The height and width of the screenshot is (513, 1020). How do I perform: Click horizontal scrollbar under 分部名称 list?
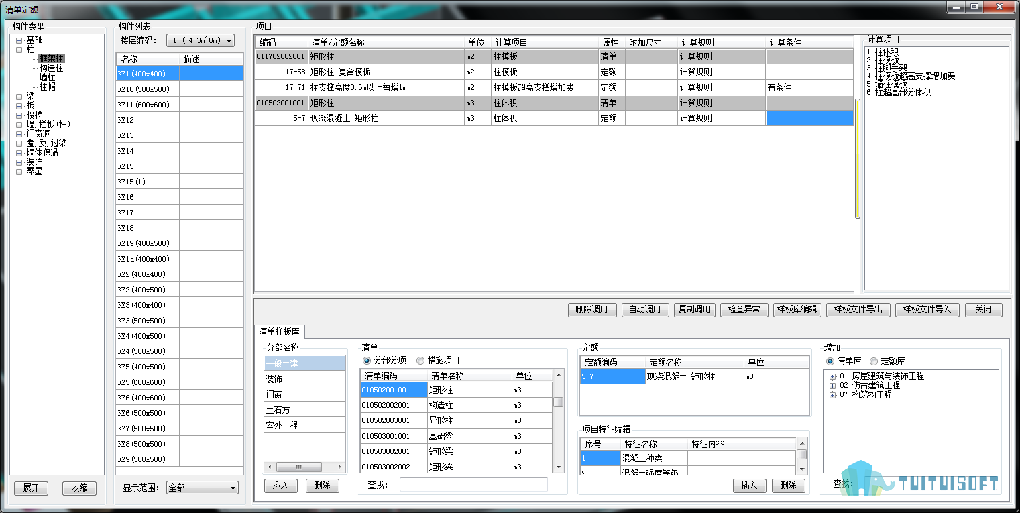click(306, 467)
